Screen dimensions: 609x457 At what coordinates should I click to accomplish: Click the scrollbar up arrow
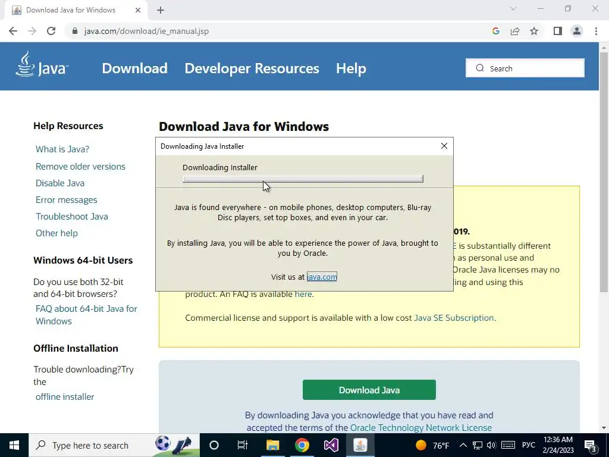click(x=604, y=48)
